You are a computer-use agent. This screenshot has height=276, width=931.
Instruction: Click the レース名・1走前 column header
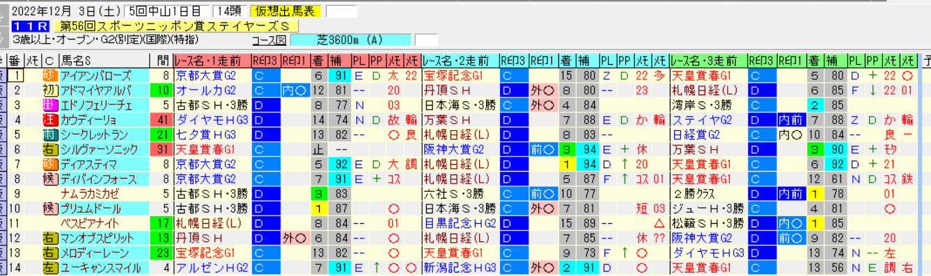point(212,60)
